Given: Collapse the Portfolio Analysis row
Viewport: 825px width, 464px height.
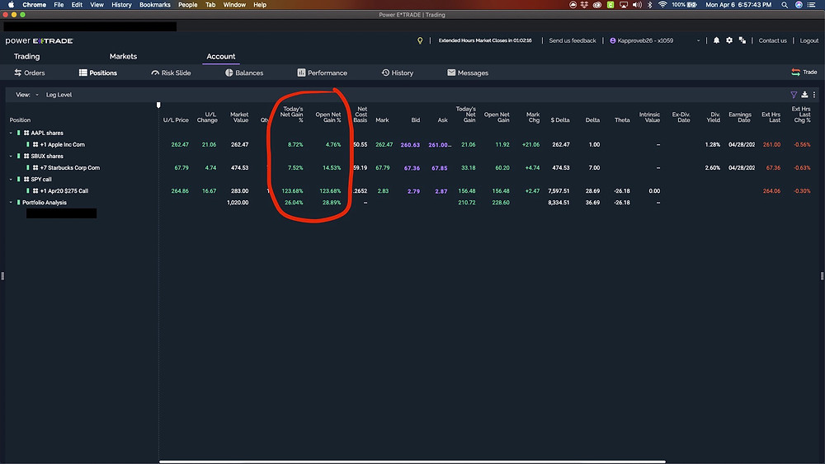Looking at the screenshot, I should pos(11,202).
